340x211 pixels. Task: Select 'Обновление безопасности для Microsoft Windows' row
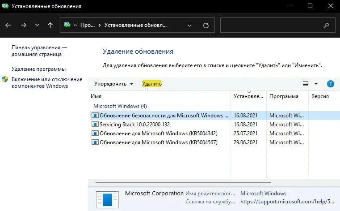coord(214,116)
